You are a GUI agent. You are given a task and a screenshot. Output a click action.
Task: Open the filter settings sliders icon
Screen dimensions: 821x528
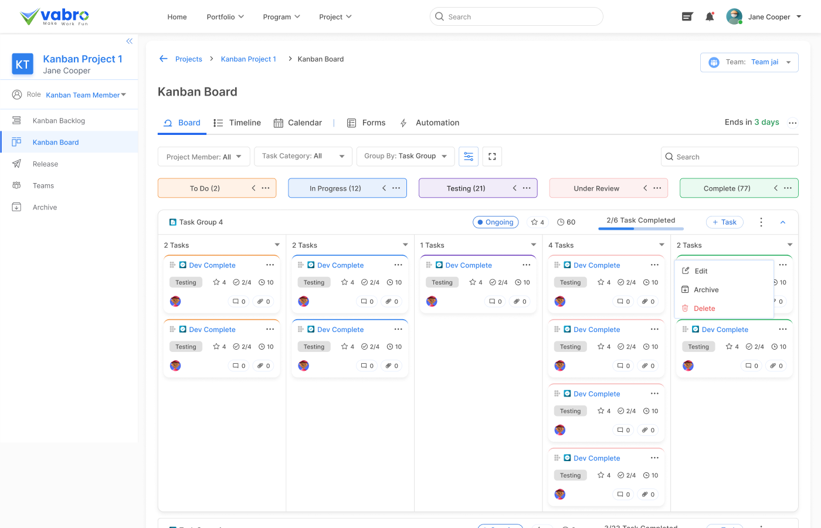pyautogui.click(x=469, y=157)
